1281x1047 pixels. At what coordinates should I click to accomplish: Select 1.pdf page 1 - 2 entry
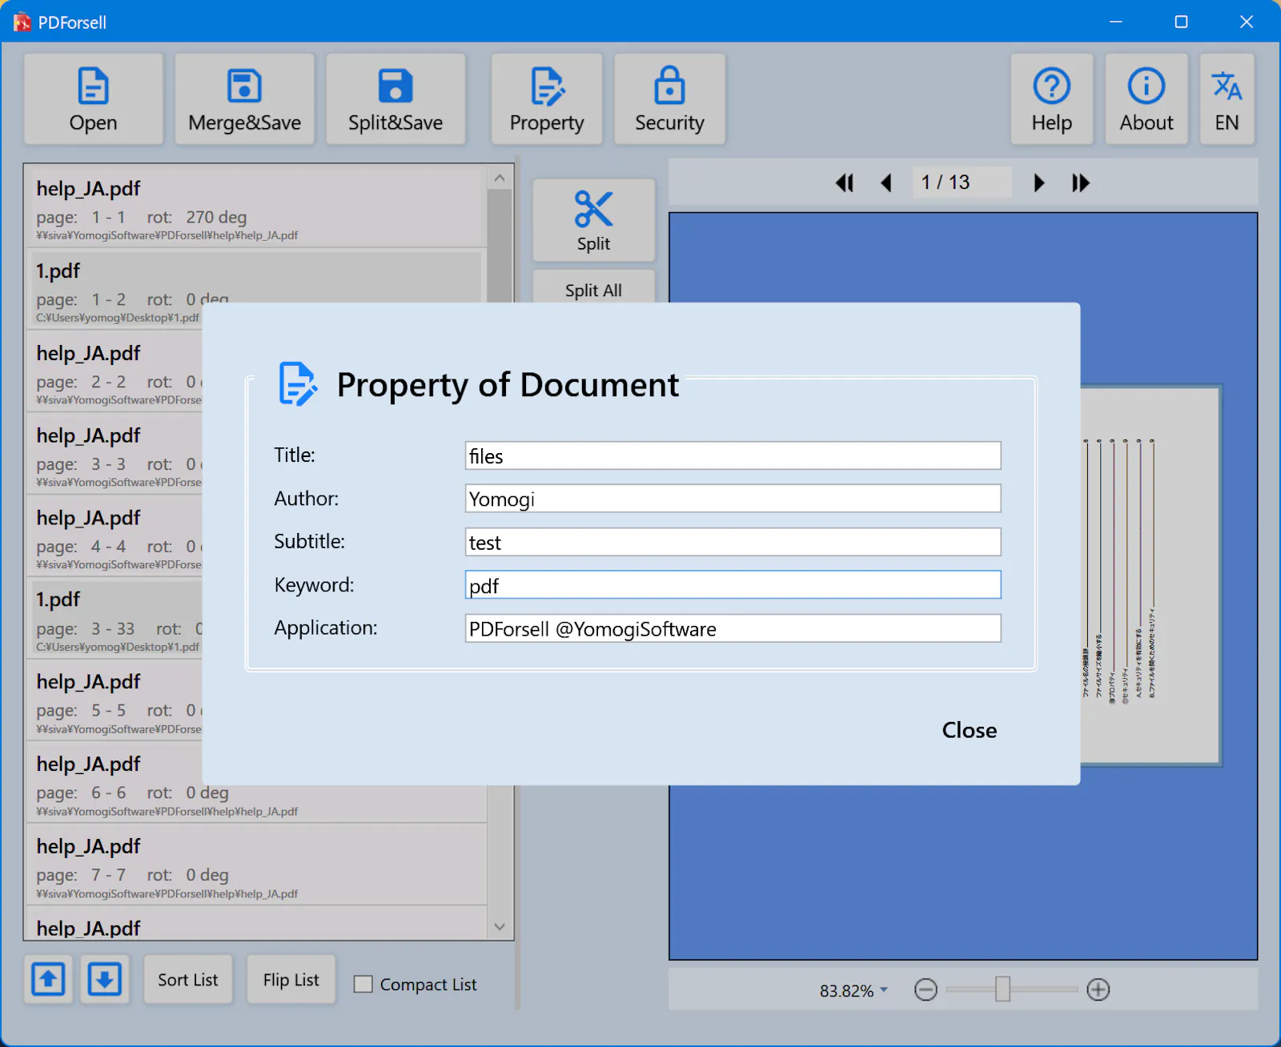click(256, 277)
